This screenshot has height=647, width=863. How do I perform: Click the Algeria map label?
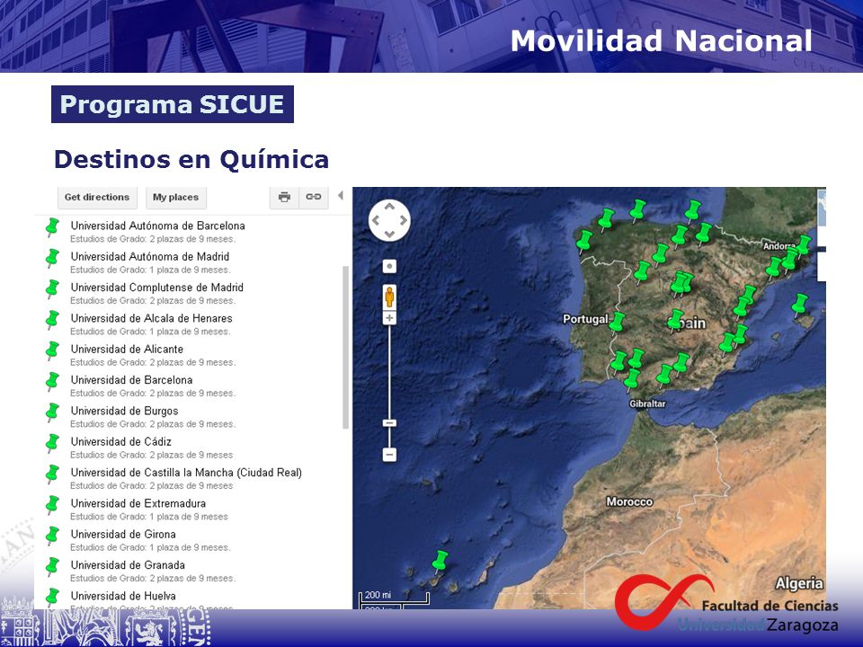(800, 583)
